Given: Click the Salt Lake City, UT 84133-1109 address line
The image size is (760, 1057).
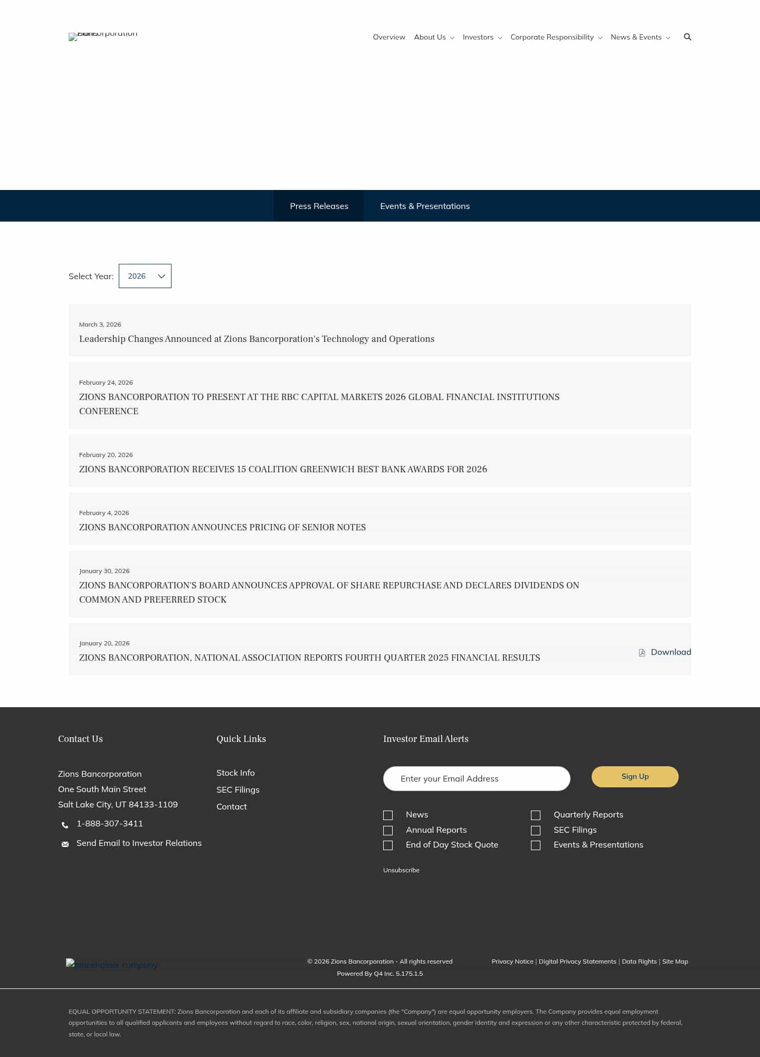Looking at the screenshot, I should coord(118,804).
